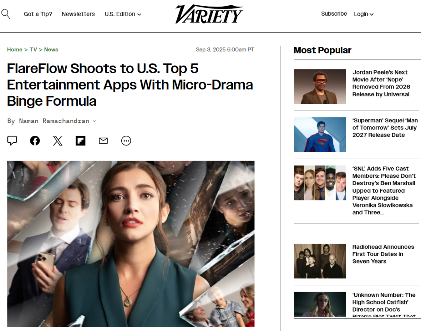Share article on Facebook icon
The width and height of the screenshot is (421, 331).
tap(35, 141)
